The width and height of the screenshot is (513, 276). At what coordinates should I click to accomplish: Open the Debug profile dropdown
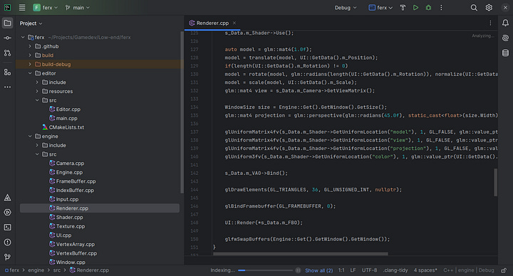346,8
